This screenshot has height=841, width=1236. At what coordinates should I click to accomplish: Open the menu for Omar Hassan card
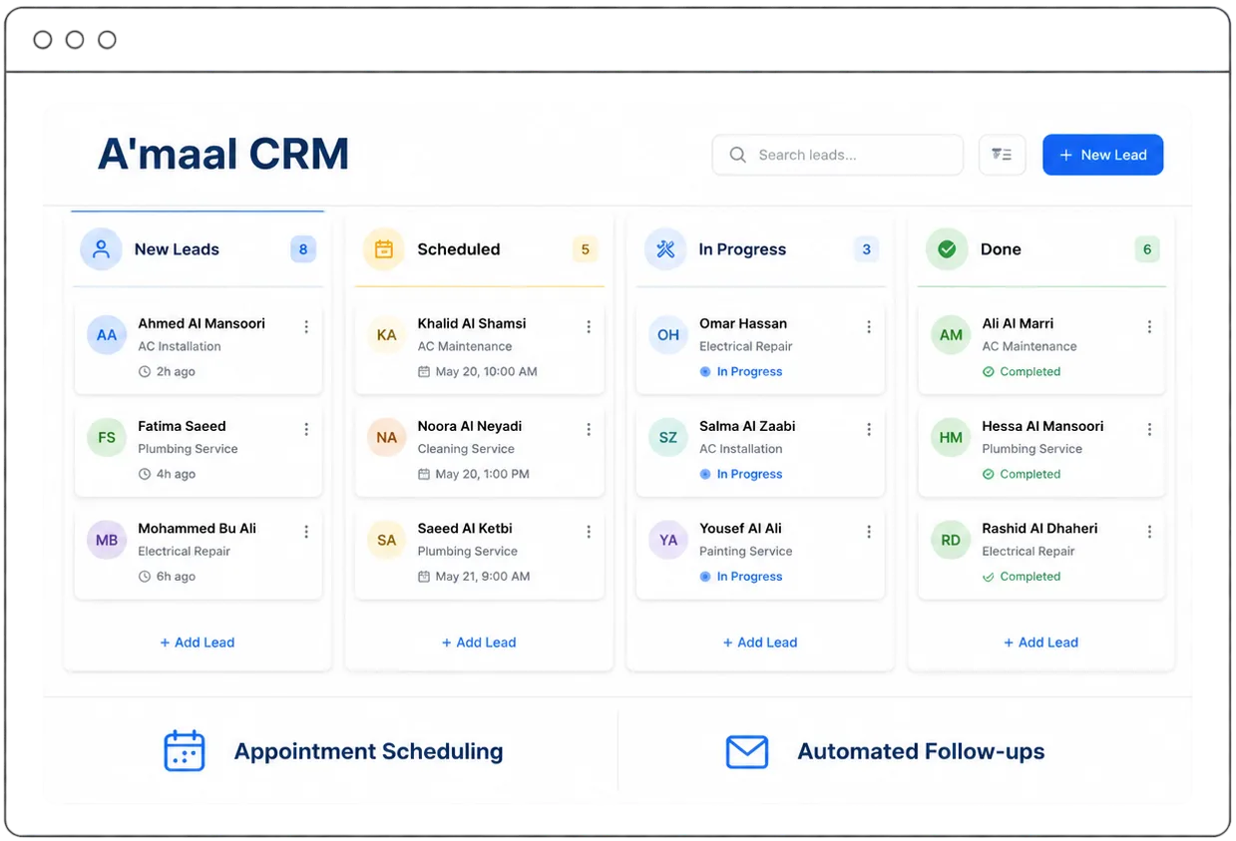click(869, 327)
